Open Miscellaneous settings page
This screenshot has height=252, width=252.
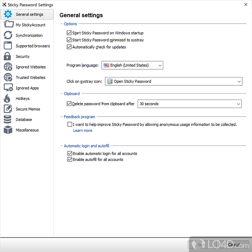tap(27, 130)
